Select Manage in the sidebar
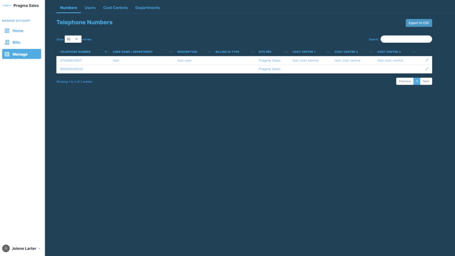 click(x=21, y=54)
